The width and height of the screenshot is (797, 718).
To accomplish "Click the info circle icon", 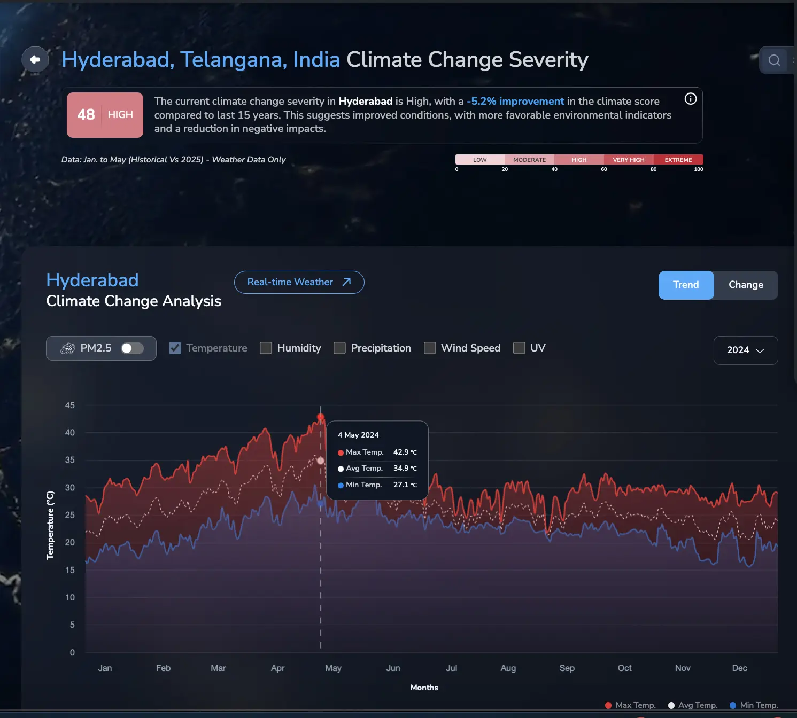I will click(691, 99).
